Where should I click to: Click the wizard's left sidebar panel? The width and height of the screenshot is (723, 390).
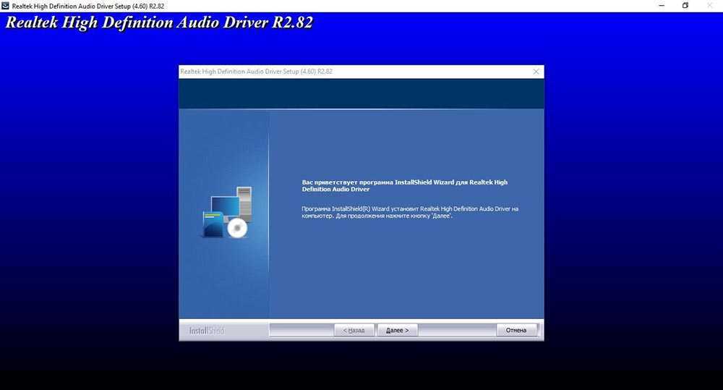[x=224, y=282]
